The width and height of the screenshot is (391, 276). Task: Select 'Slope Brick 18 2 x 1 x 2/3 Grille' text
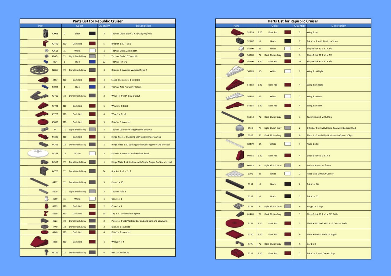pyautogui.click(x=323, y=214)
